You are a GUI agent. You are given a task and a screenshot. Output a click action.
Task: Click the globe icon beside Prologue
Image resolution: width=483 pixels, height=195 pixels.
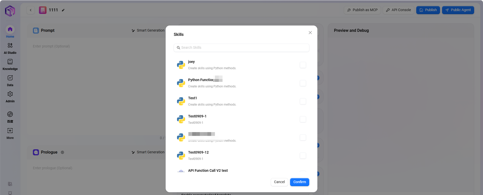(62, 152)
